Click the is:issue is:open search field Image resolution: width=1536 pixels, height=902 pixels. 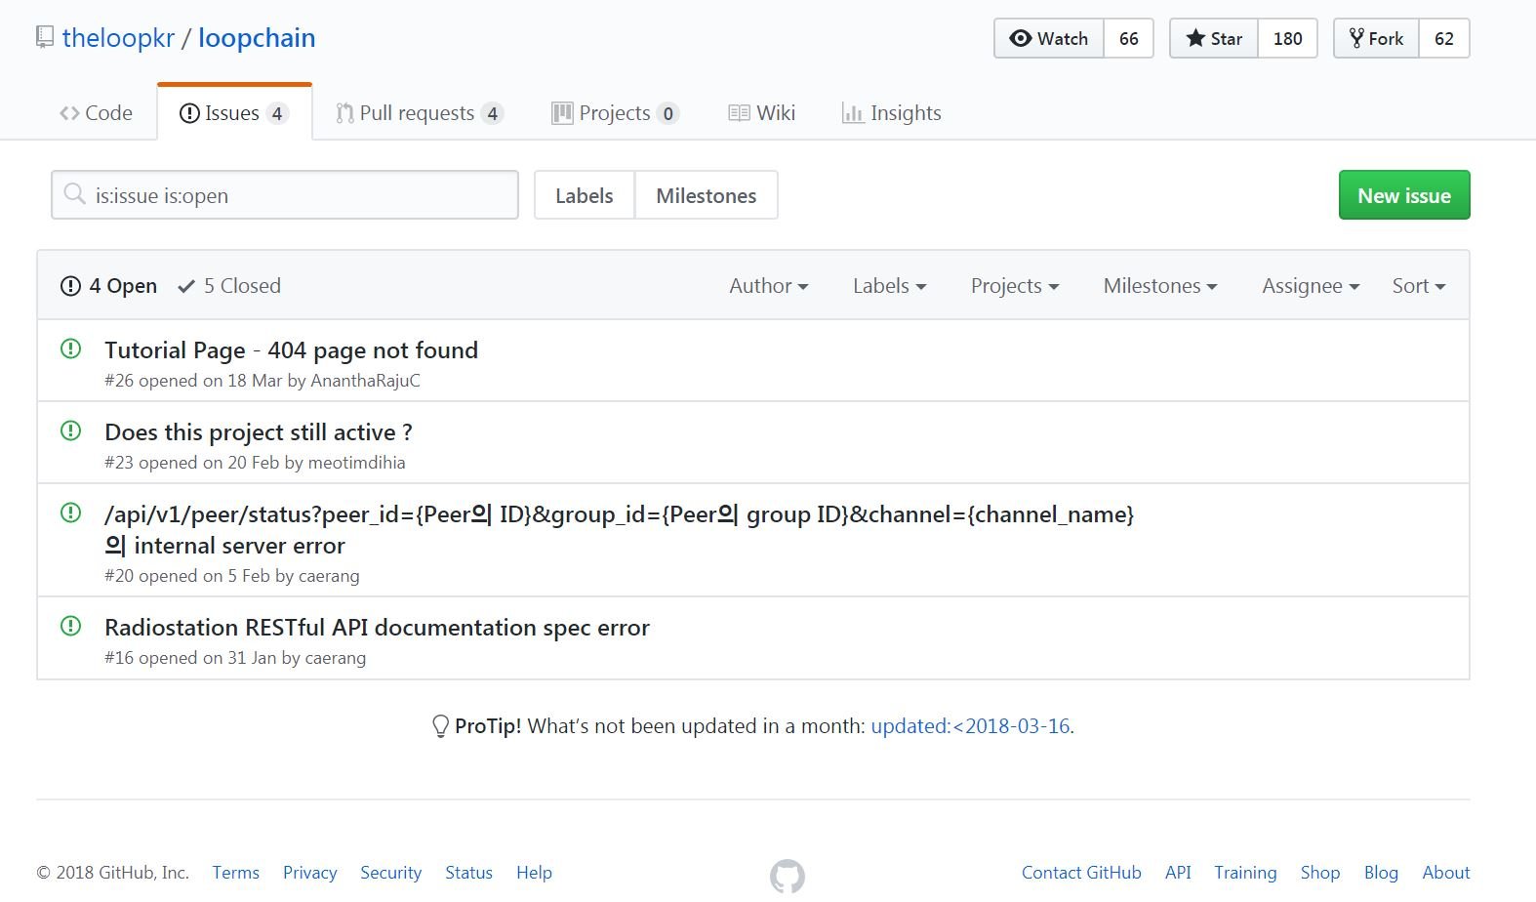pos(293,195)
